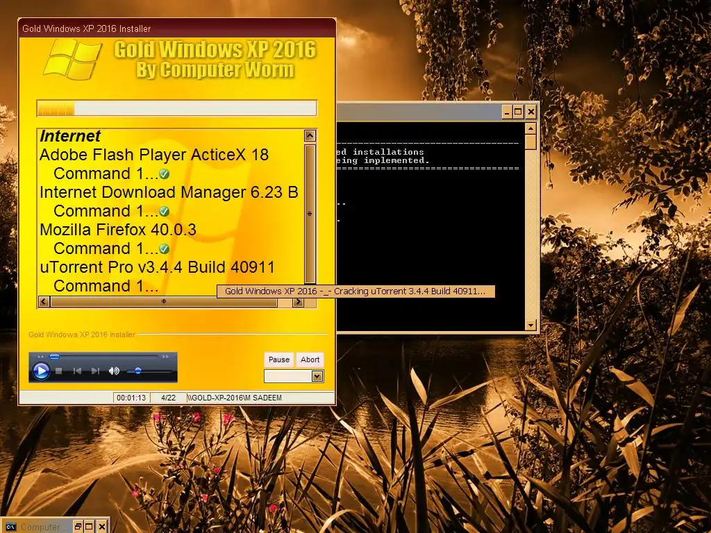This screenshot has width=711, height=533.
Task: Restore the minimized 'Computer' window
Action: tap(78, 526)
